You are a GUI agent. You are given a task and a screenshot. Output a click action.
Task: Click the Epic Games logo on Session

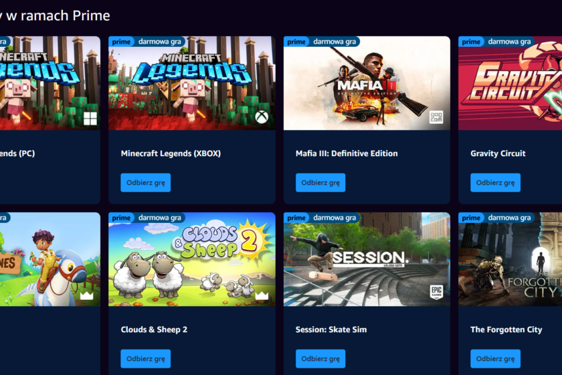436,293
